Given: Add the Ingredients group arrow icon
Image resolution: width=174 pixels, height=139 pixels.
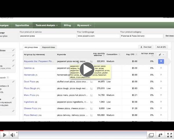Looking at the screenshot, I should (x=161, y=102).
